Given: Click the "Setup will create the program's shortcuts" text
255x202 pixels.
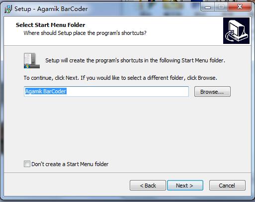Looking at the screenshot, I should (x=135, y=60).
